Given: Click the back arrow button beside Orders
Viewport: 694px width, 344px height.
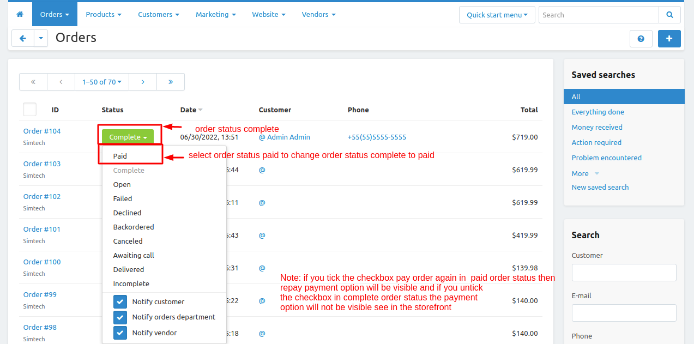Looking at the screenshot, I should tap(23, 39).
